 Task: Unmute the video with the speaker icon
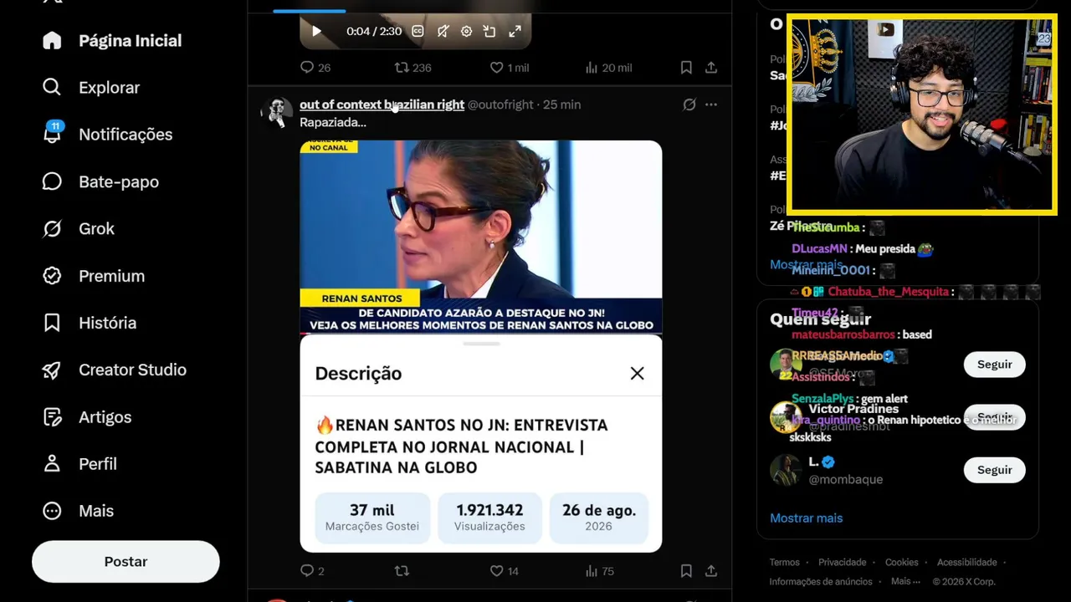(x=443, y=31)
